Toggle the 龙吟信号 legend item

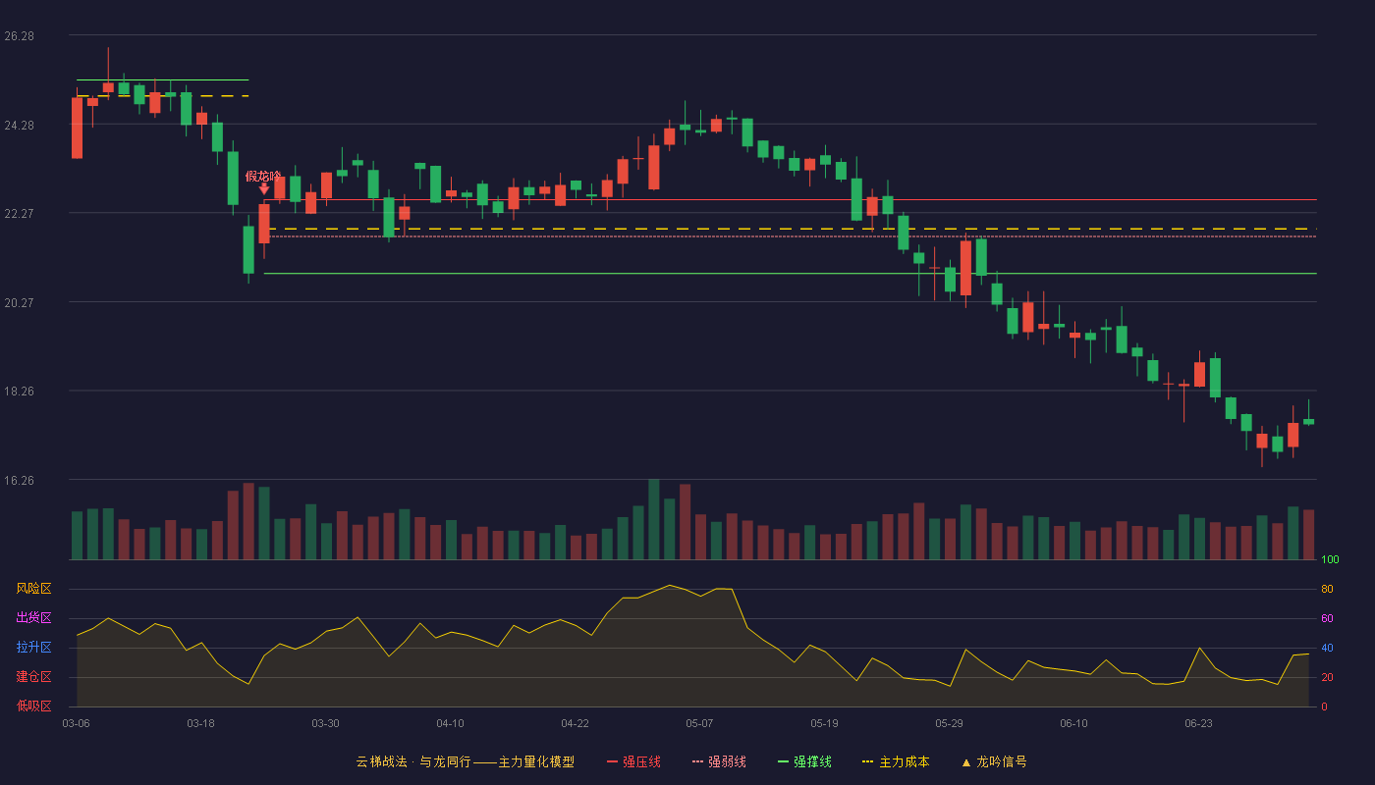(994, 761)
